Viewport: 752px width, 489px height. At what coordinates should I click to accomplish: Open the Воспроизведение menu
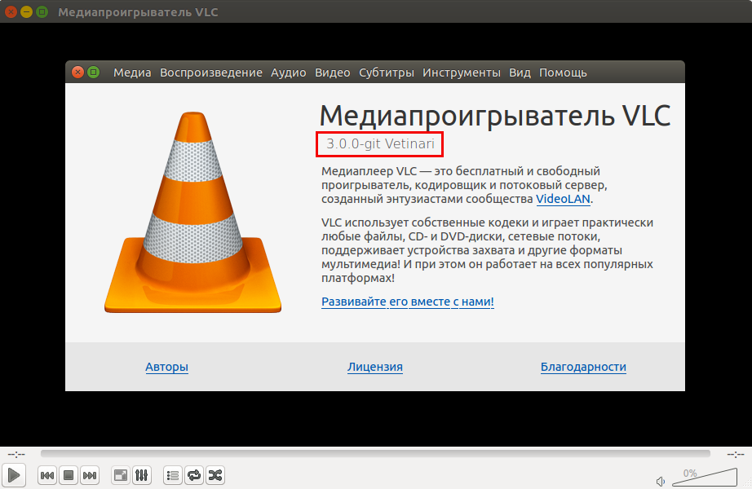(x=211, y=73)
